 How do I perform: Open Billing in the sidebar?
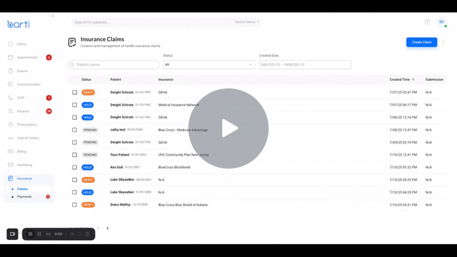21,151
